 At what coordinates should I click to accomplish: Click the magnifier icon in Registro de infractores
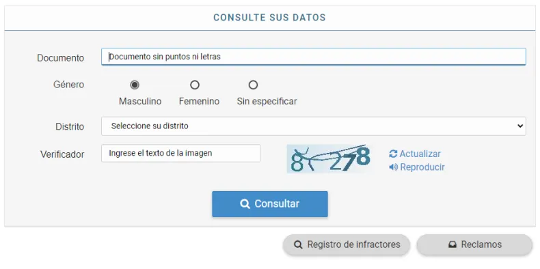(298, 244)
